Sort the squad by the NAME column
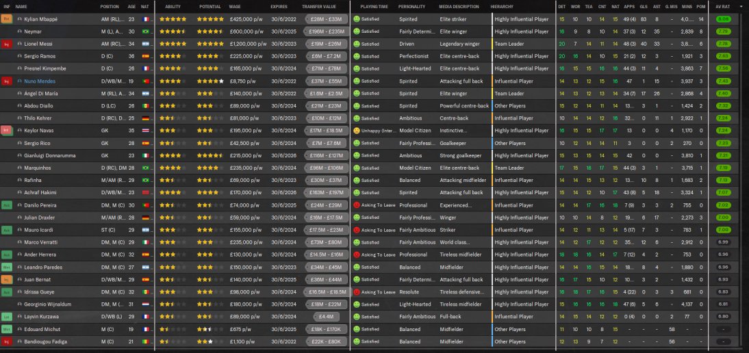 [21, 7]
